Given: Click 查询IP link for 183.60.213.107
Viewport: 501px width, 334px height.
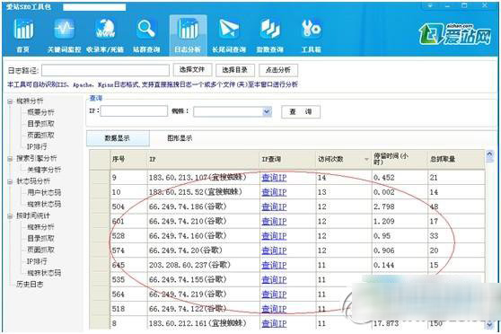Looking at the screenshot, I should pyautogui.click(x=274, y=178).
